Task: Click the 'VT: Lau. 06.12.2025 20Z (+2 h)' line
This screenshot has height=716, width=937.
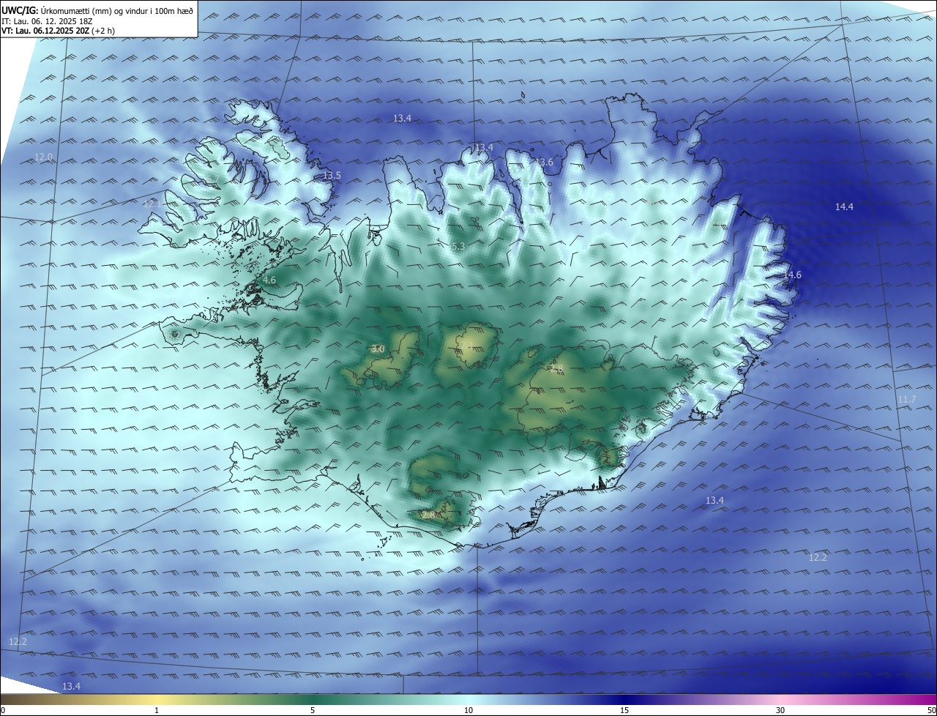Action: coord(58,31)
